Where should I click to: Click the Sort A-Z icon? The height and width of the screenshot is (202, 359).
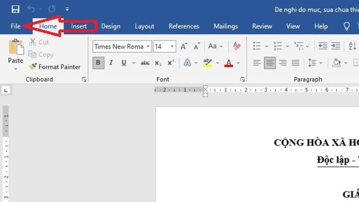(352, 46)
